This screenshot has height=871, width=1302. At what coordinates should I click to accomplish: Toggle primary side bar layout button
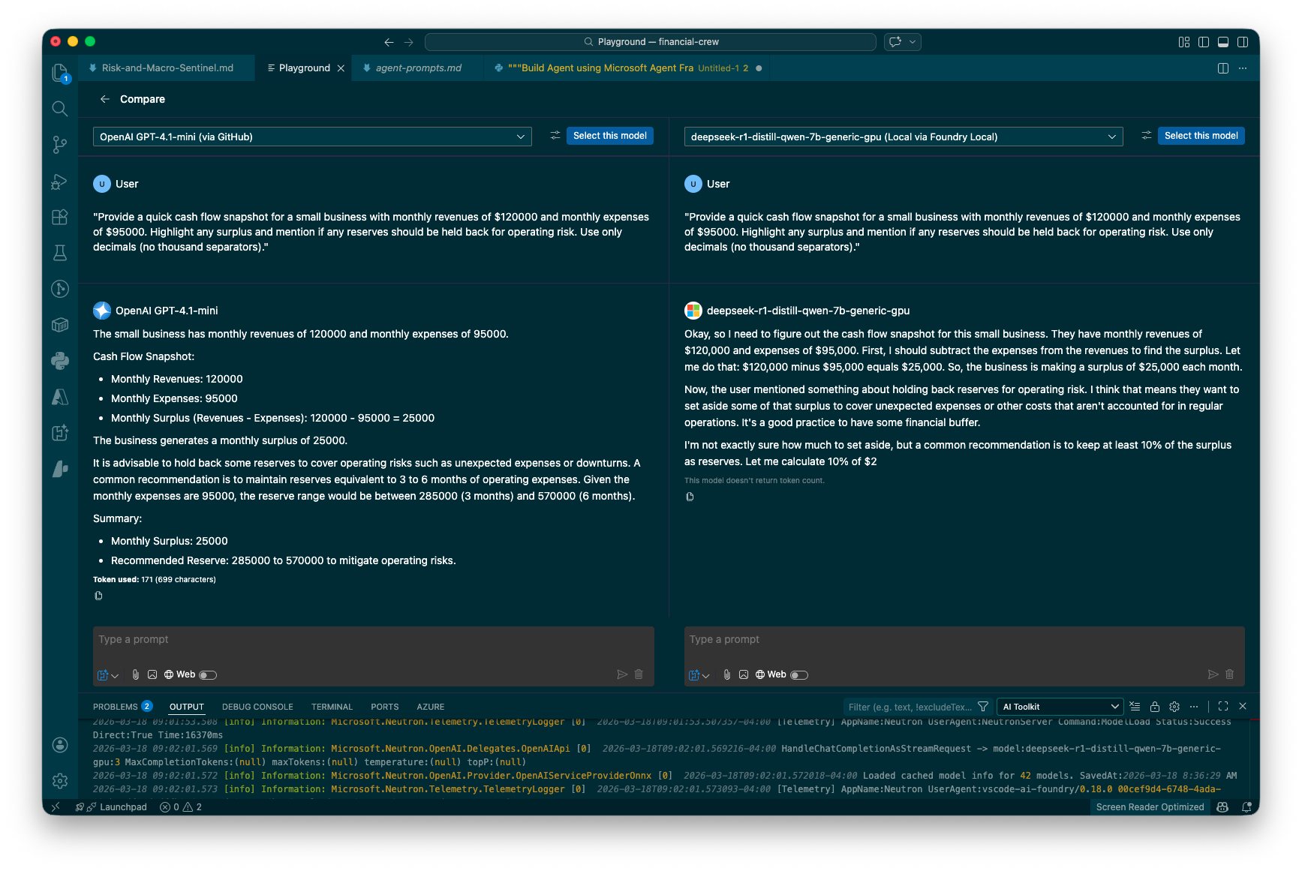(1204, 42)
